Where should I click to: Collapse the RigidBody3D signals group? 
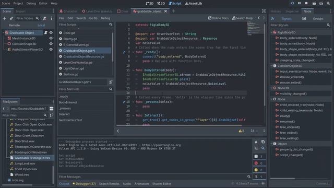(x=271, y=32)
